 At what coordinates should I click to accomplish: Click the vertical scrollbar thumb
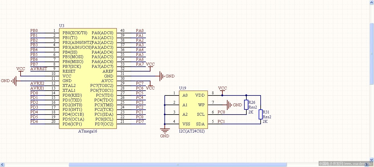pos(371,53)
